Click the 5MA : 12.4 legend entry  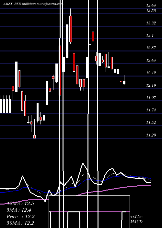tap(19, 210)
